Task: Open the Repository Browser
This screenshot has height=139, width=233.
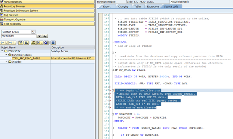Action: coord(47,6)
